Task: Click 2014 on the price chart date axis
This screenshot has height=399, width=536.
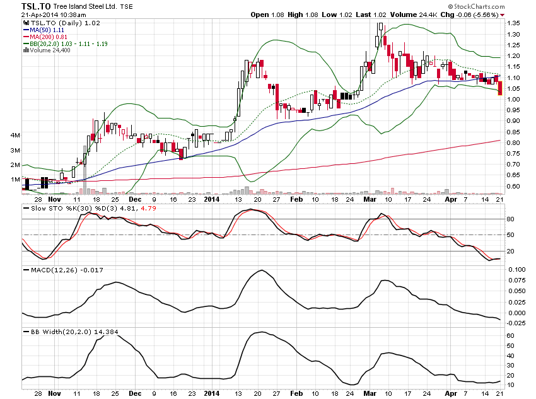Action: [212, 199]
